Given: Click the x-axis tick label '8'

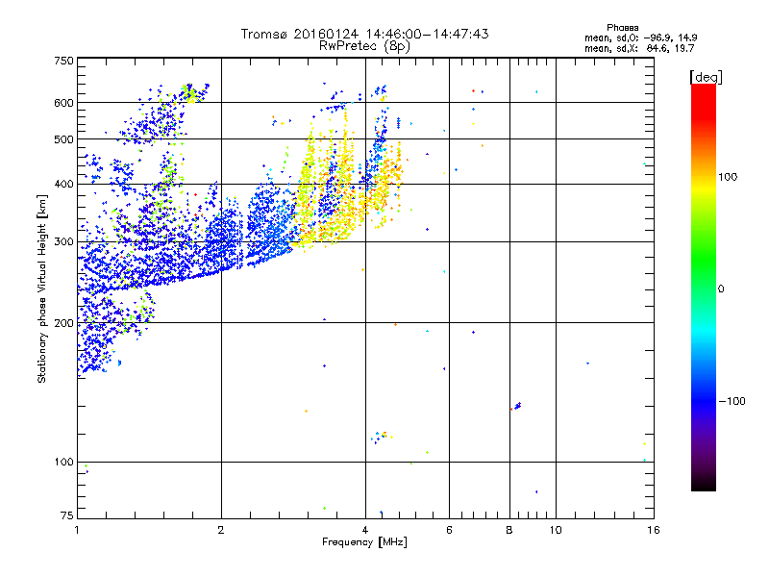Looking at the screenshot, I should [509, 530].
